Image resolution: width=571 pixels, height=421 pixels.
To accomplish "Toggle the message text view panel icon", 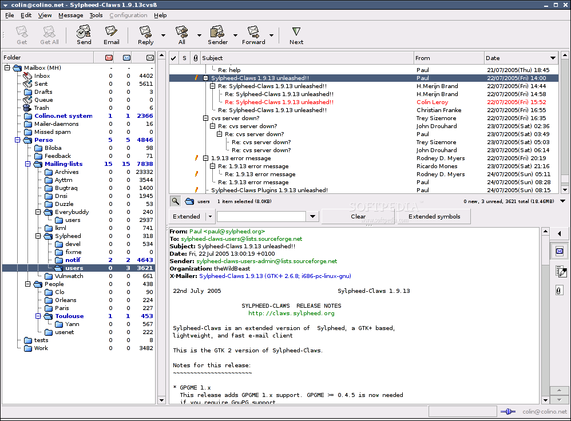I will (x=560, y=251).
